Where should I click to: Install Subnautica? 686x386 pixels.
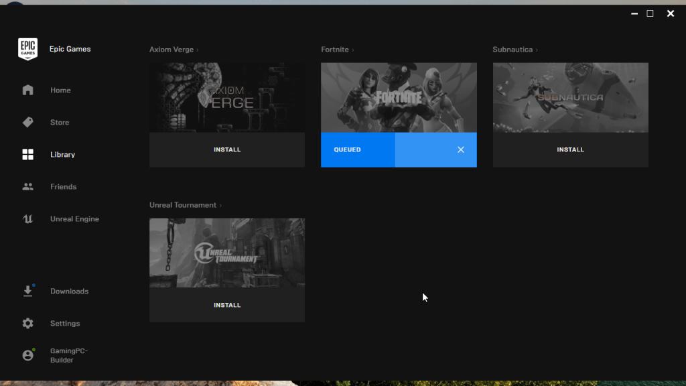[570, 149]
